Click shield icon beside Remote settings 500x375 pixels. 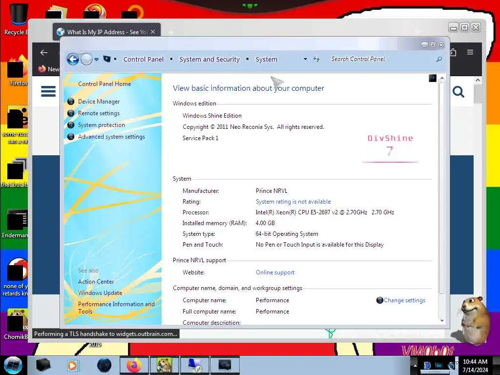point(71,113)
